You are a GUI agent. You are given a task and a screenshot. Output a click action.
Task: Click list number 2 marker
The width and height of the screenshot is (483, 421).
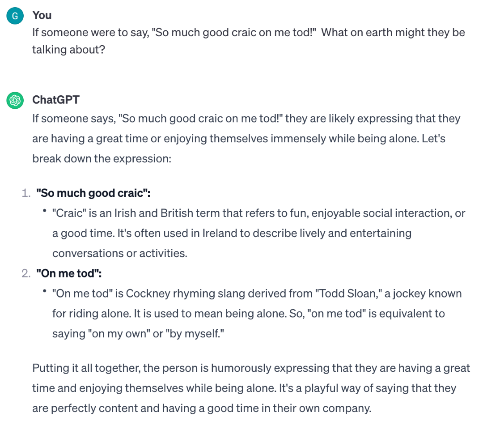tap(26, 273)
